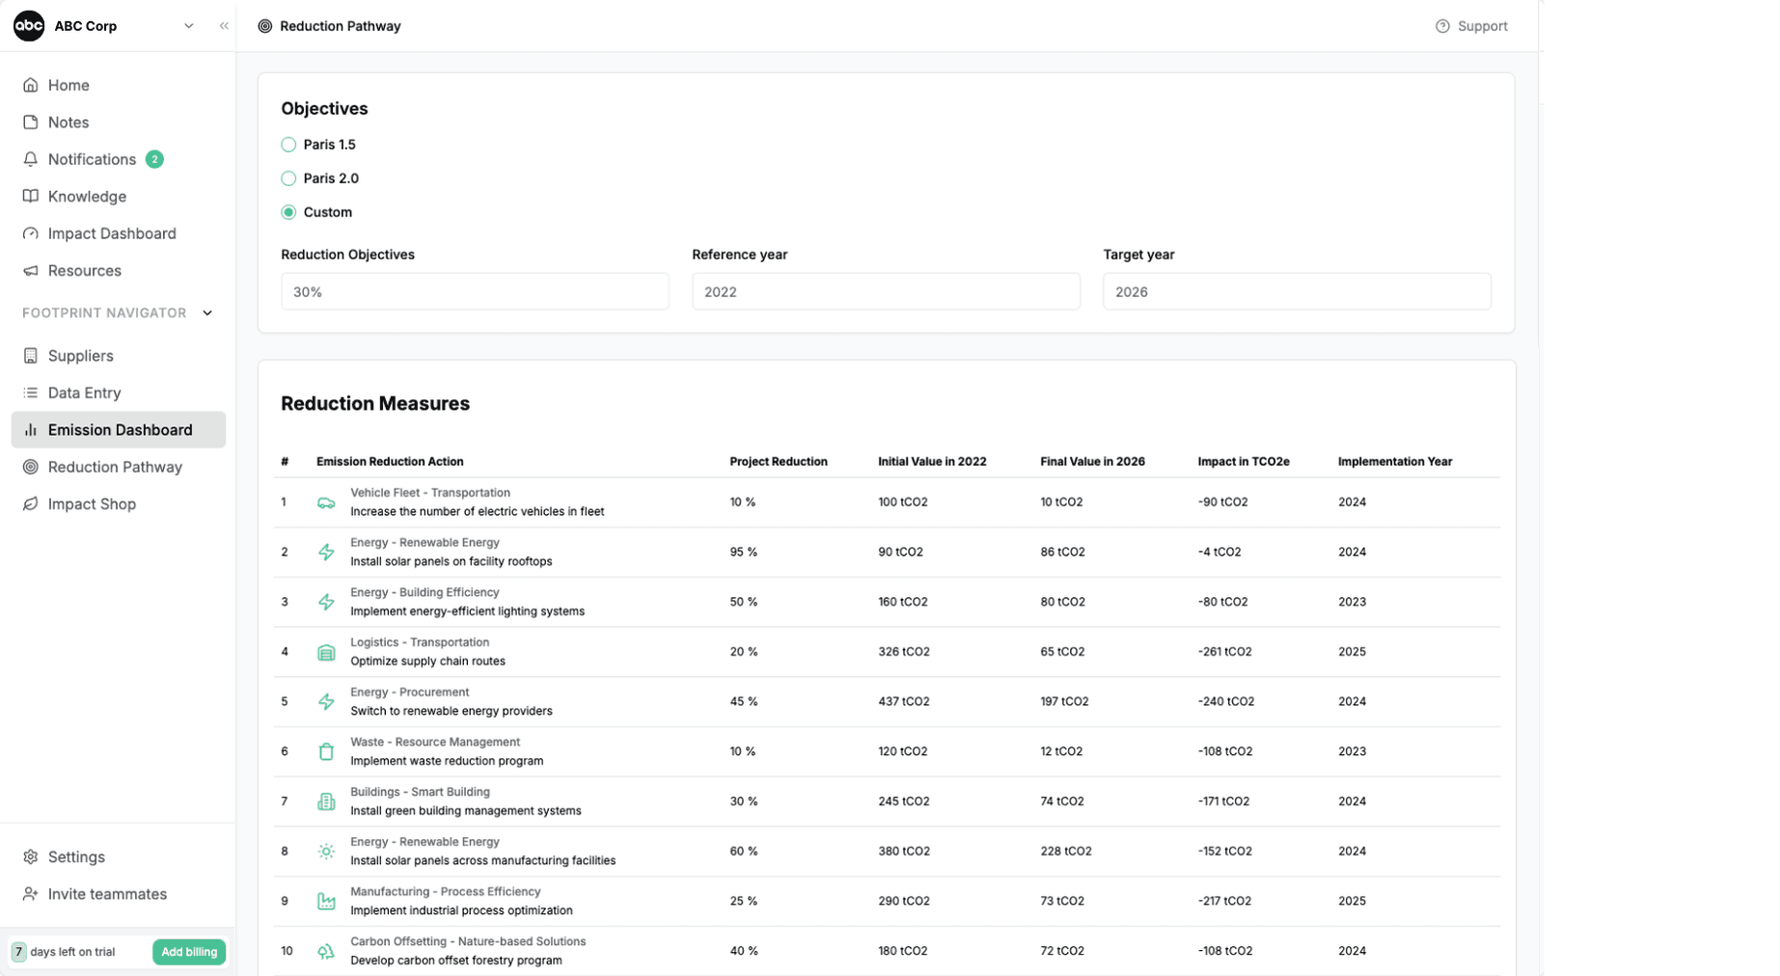Click the Reference year 2022 field

tap(886, 291)
